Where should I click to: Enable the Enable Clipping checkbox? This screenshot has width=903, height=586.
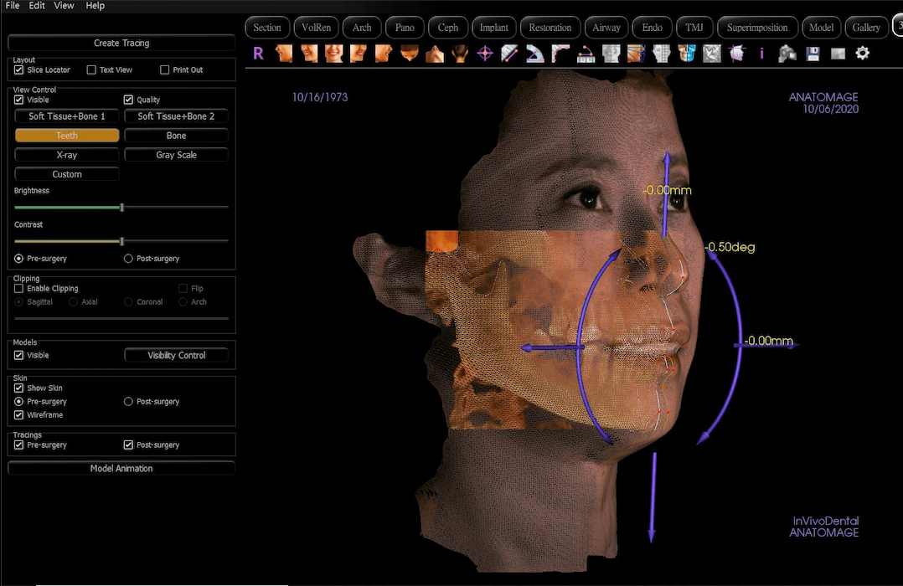pos(19,288)
